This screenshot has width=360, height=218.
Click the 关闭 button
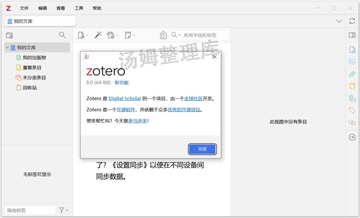(x=202, y=149)
